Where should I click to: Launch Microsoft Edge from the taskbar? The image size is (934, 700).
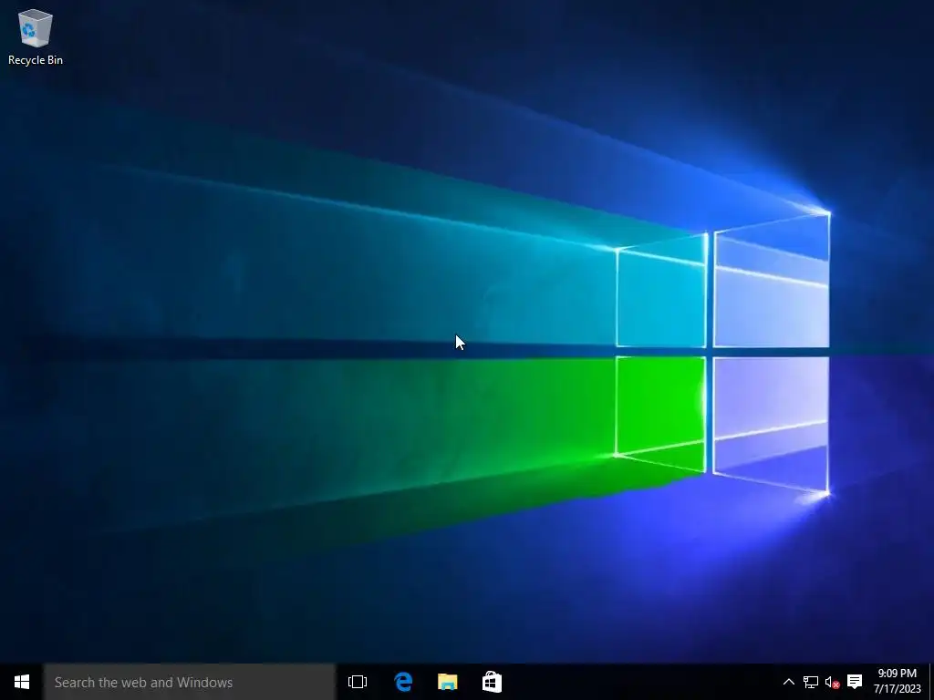tap(403, 682)
